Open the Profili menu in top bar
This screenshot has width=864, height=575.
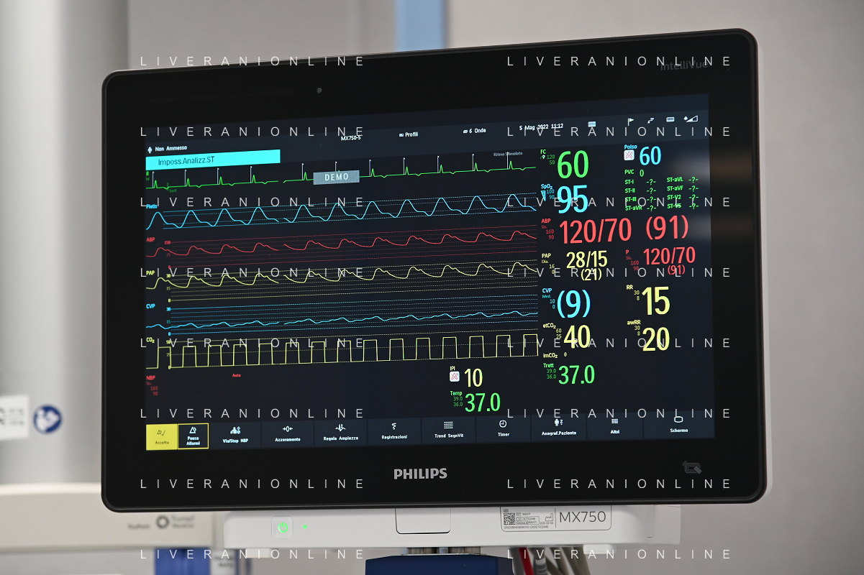click(x=408, y=134)
